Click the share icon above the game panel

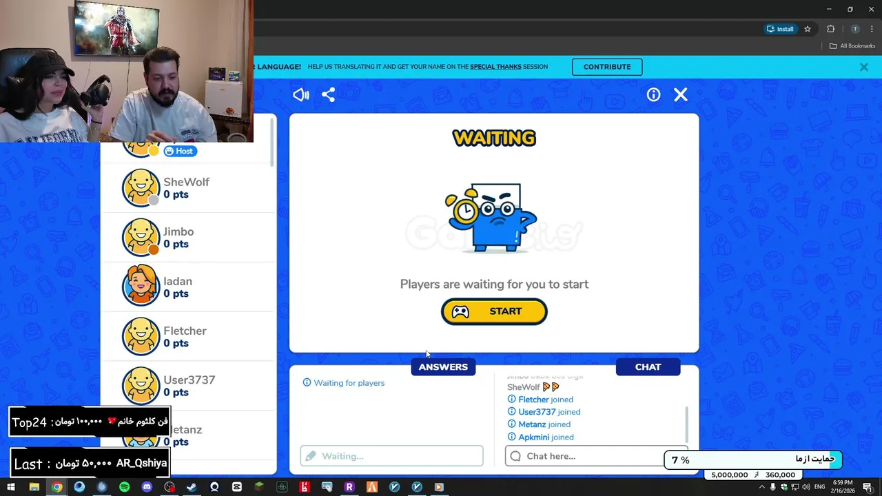coord(328,95)
